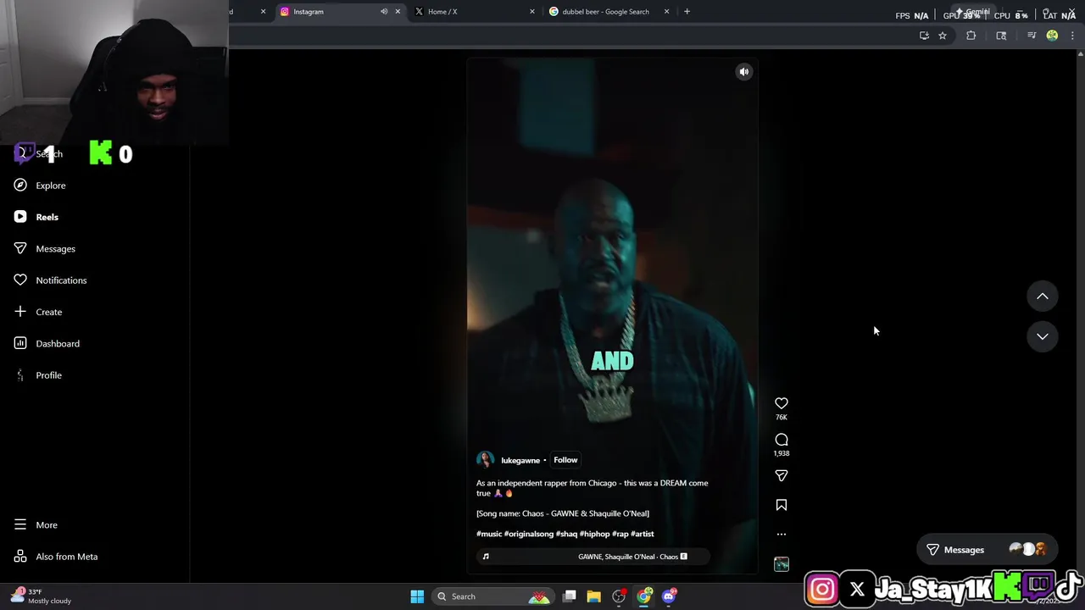This screenshot has height=610, width=1085.
Task: Follow lukegawne
Action: (x=565, y=460)
